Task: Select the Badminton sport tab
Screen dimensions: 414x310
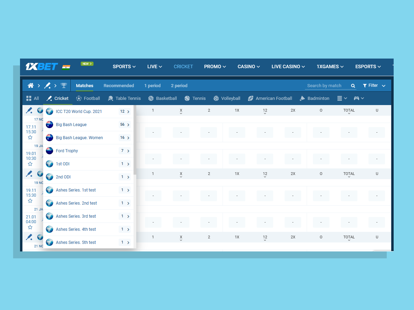Action: (x=314, y=98)
